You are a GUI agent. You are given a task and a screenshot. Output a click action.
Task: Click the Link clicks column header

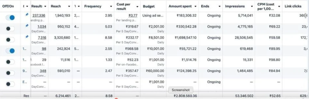pyautogui.click(x=293, y=6)
